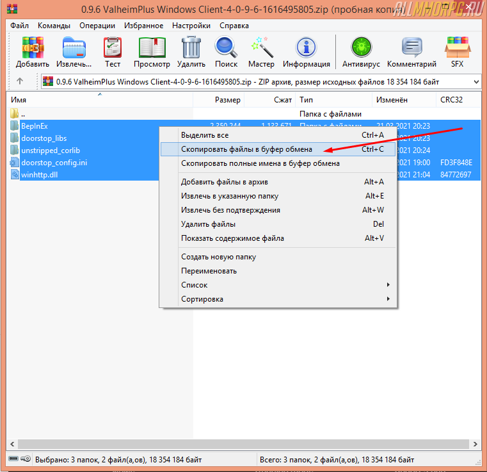Click the unstripped_corlib folder icon

(x=14, y=150)
